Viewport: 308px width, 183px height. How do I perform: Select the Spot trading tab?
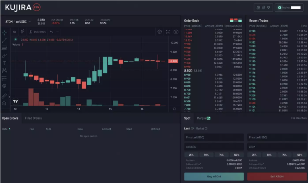(x=187, y=118)
